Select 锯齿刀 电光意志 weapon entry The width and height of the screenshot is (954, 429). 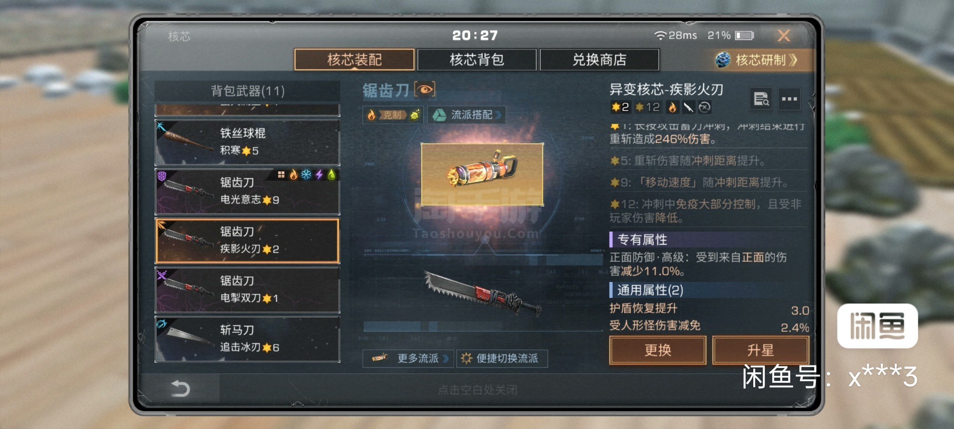pyautogui.click(x=247, y=192)
